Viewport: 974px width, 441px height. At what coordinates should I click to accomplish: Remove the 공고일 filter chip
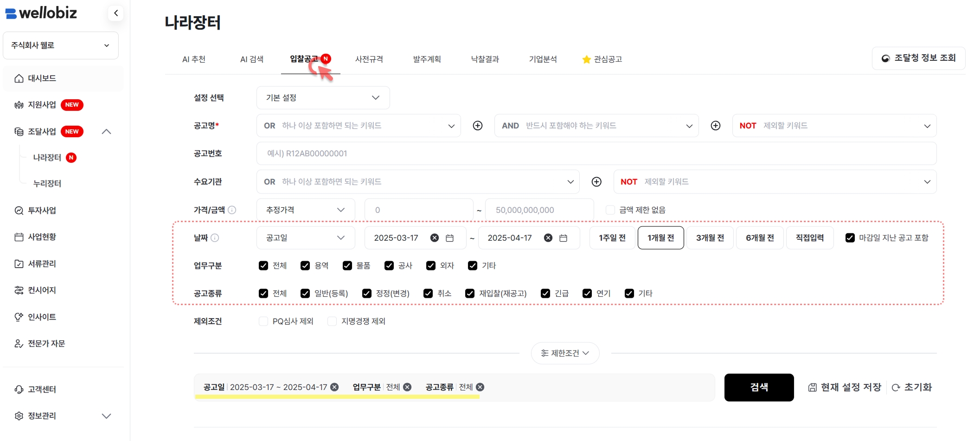(x=334, y=387)
